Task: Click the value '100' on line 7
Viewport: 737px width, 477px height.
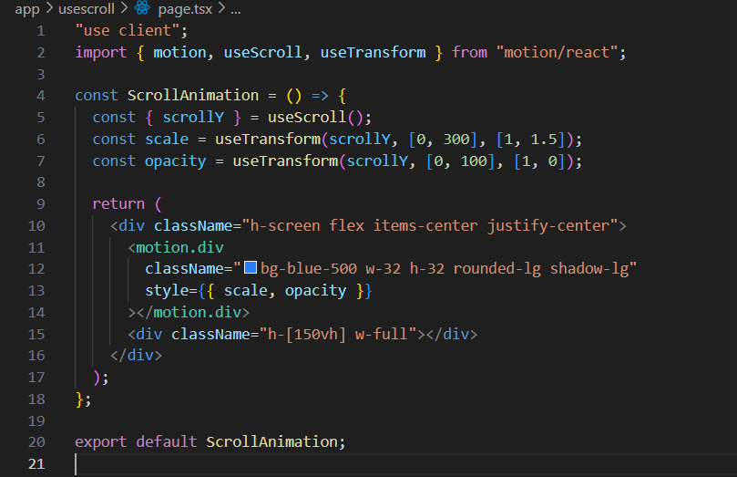Action: pyautogui.click(x=474, y=161)
